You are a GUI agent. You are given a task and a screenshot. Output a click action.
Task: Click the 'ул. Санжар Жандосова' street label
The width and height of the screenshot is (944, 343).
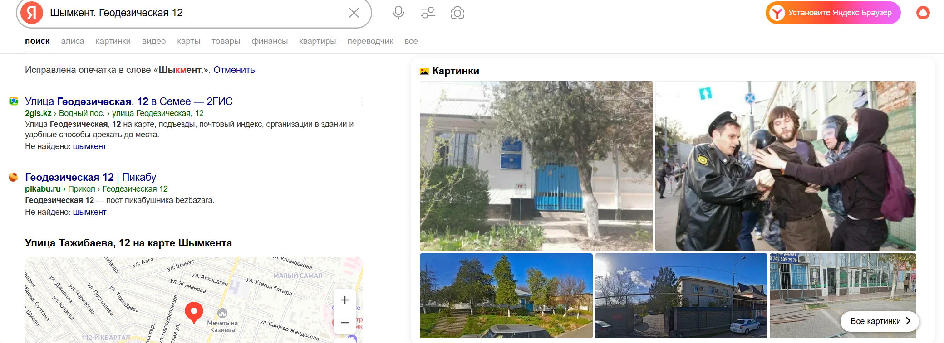290,330
